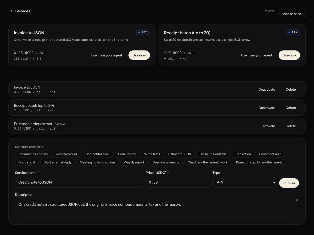Pick the Write tests template chip
Screen dimensions: 314x235
coord(152,154)
